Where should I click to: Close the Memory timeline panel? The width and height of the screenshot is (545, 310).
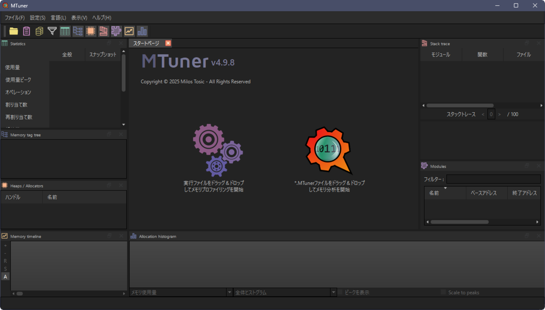(x=121, y=236)
